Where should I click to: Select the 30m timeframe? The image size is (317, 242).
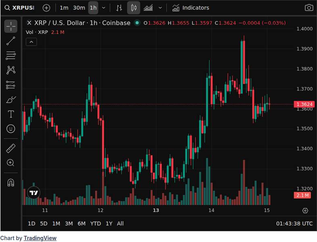click(79, 8)
